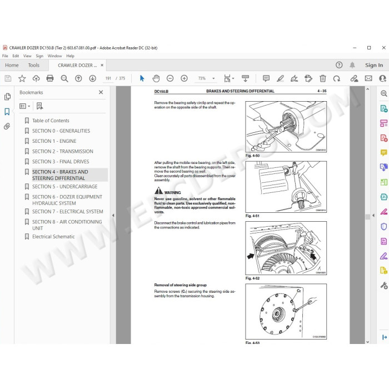Switch to the Tools tab

click(34, 65)
